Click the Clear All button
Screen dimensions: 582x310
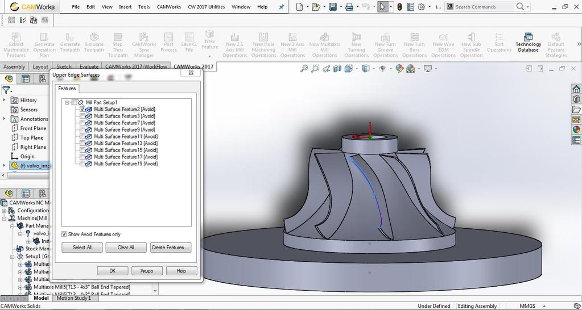(126, 248)
